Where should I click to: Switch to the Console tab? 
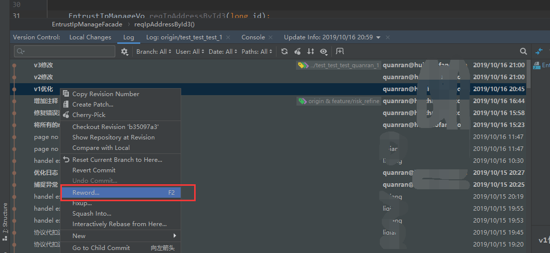click(253, 37)
